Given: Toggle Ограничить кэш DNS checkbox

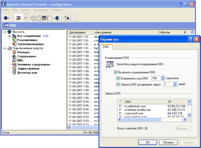Looking at the screenshot, I should pyautogui.click(x=118, y=78).
